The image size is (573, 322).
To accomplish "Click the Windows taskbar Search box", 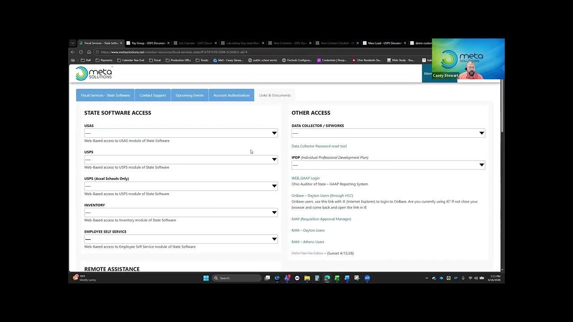I will coord(237,278).
